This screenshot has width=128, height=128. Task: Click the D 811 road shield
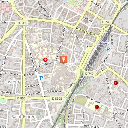click(22, 23)
